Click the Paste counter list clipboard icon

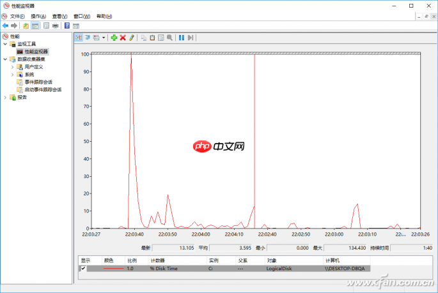tap(152, 38)
